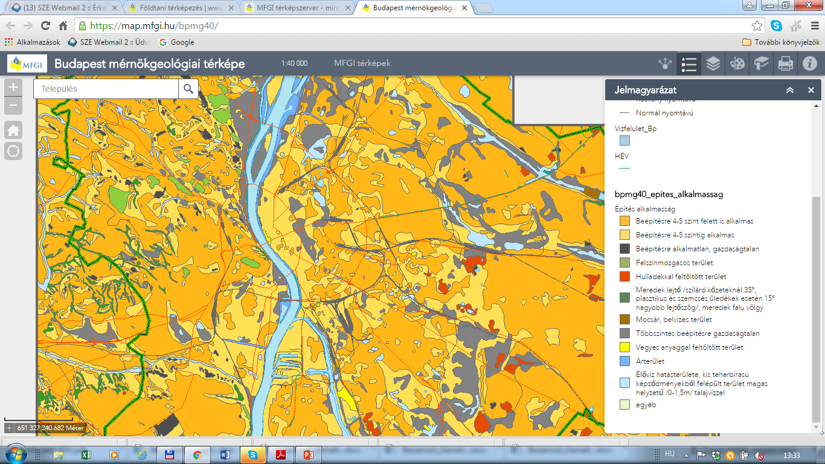
Task: Open the Chrome menu (hamburger)
Action: [814, 26]
